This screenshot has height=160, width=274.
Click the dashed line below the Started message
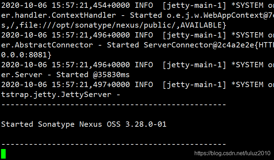(114, 144)
